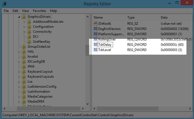Click the values pane scroll left arrow

(x=94, y=108)
